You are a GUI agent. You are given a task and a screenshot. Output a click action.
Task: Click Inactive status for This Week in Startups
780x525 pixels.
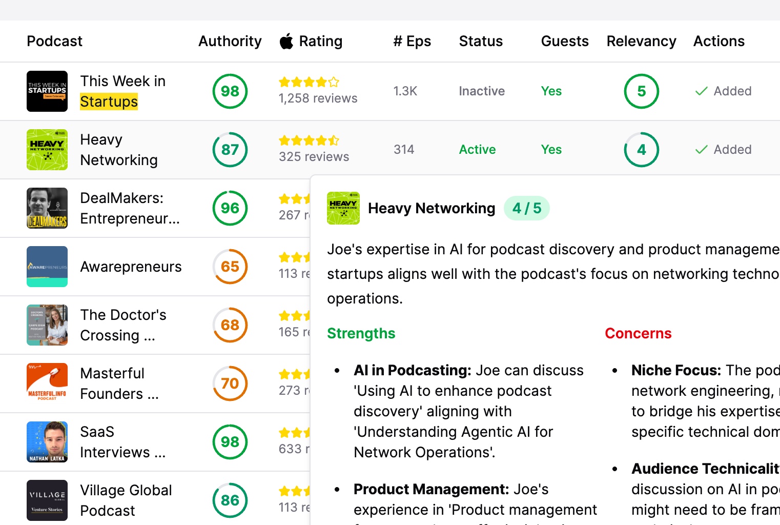(x=482, y=91)
